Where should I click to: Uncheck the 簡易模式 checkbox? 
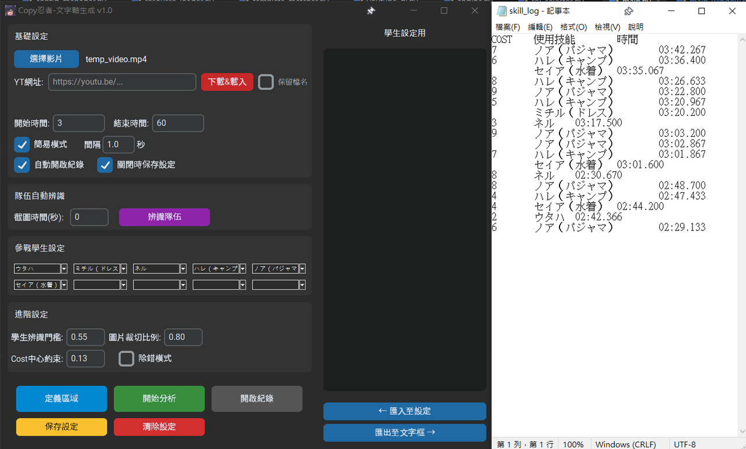click(x=22, y=144)
